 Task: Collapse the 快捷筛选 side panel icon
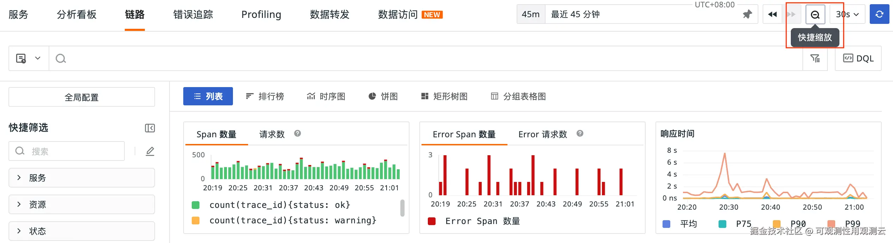point(150,128)
